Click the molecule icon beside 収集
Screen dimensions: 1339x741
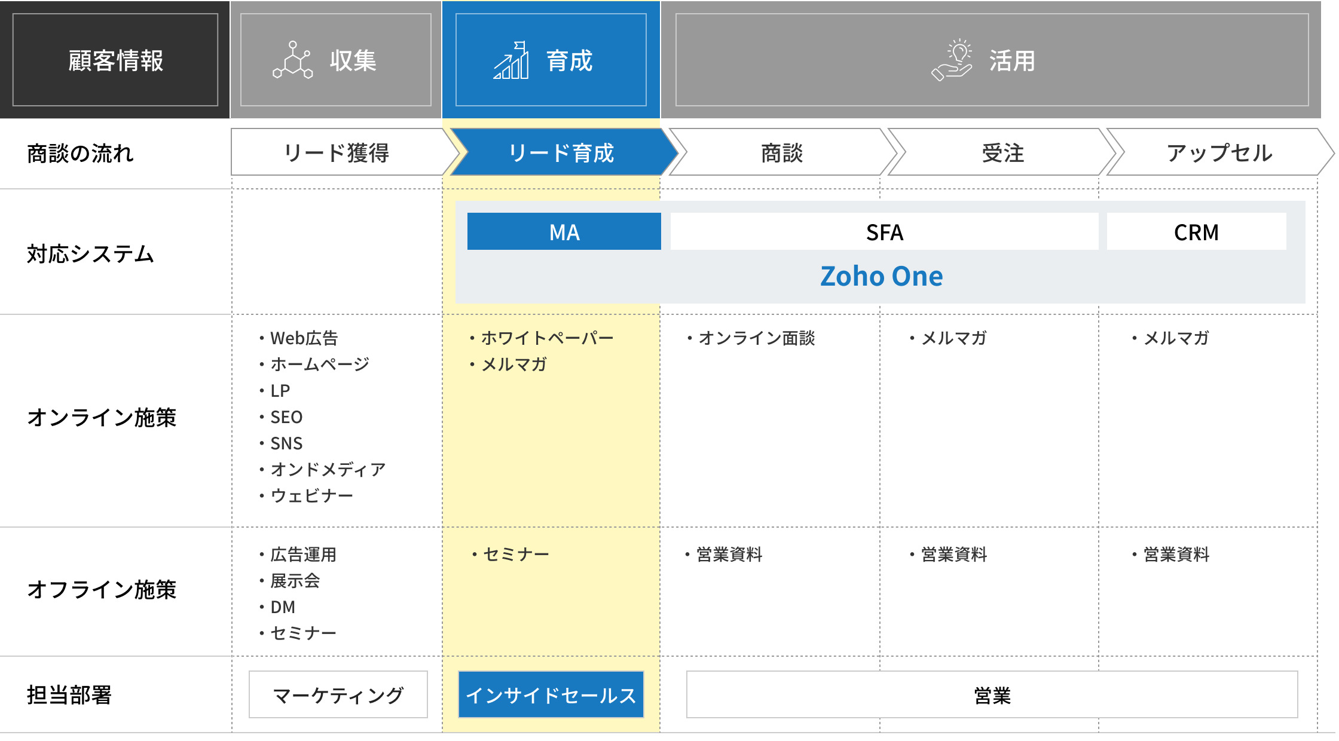click(x=293, y=60)
